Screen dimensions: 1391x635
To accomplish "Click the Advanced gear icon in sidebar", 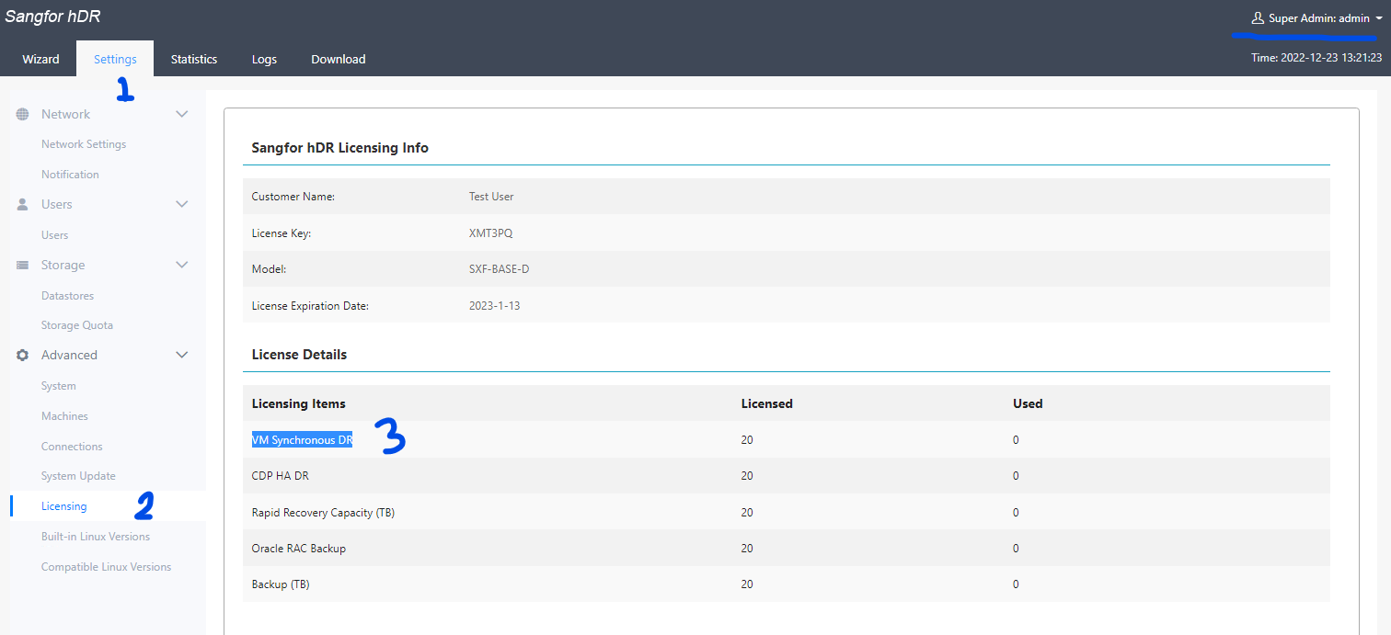I will pos(23,355).
